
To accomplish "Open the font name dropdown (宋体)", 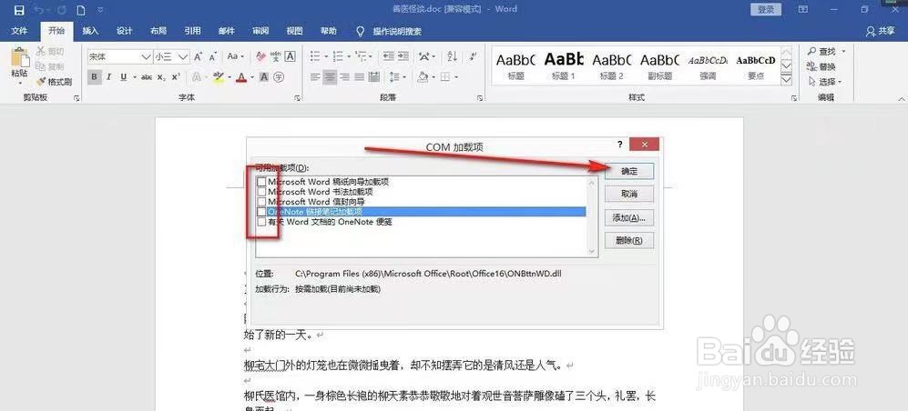I will point(146,56).
